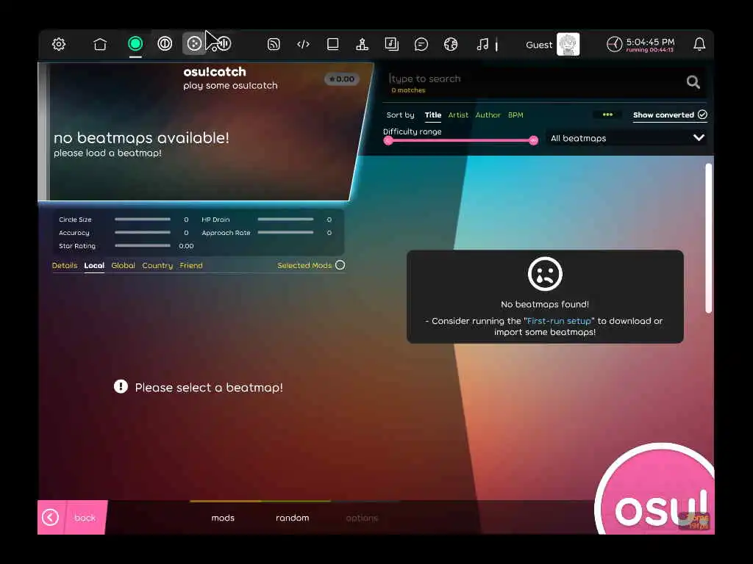Screen dimensions: 753x564
Task: Click the carousel vertical scrollbar
Action: tap(708, 239)
